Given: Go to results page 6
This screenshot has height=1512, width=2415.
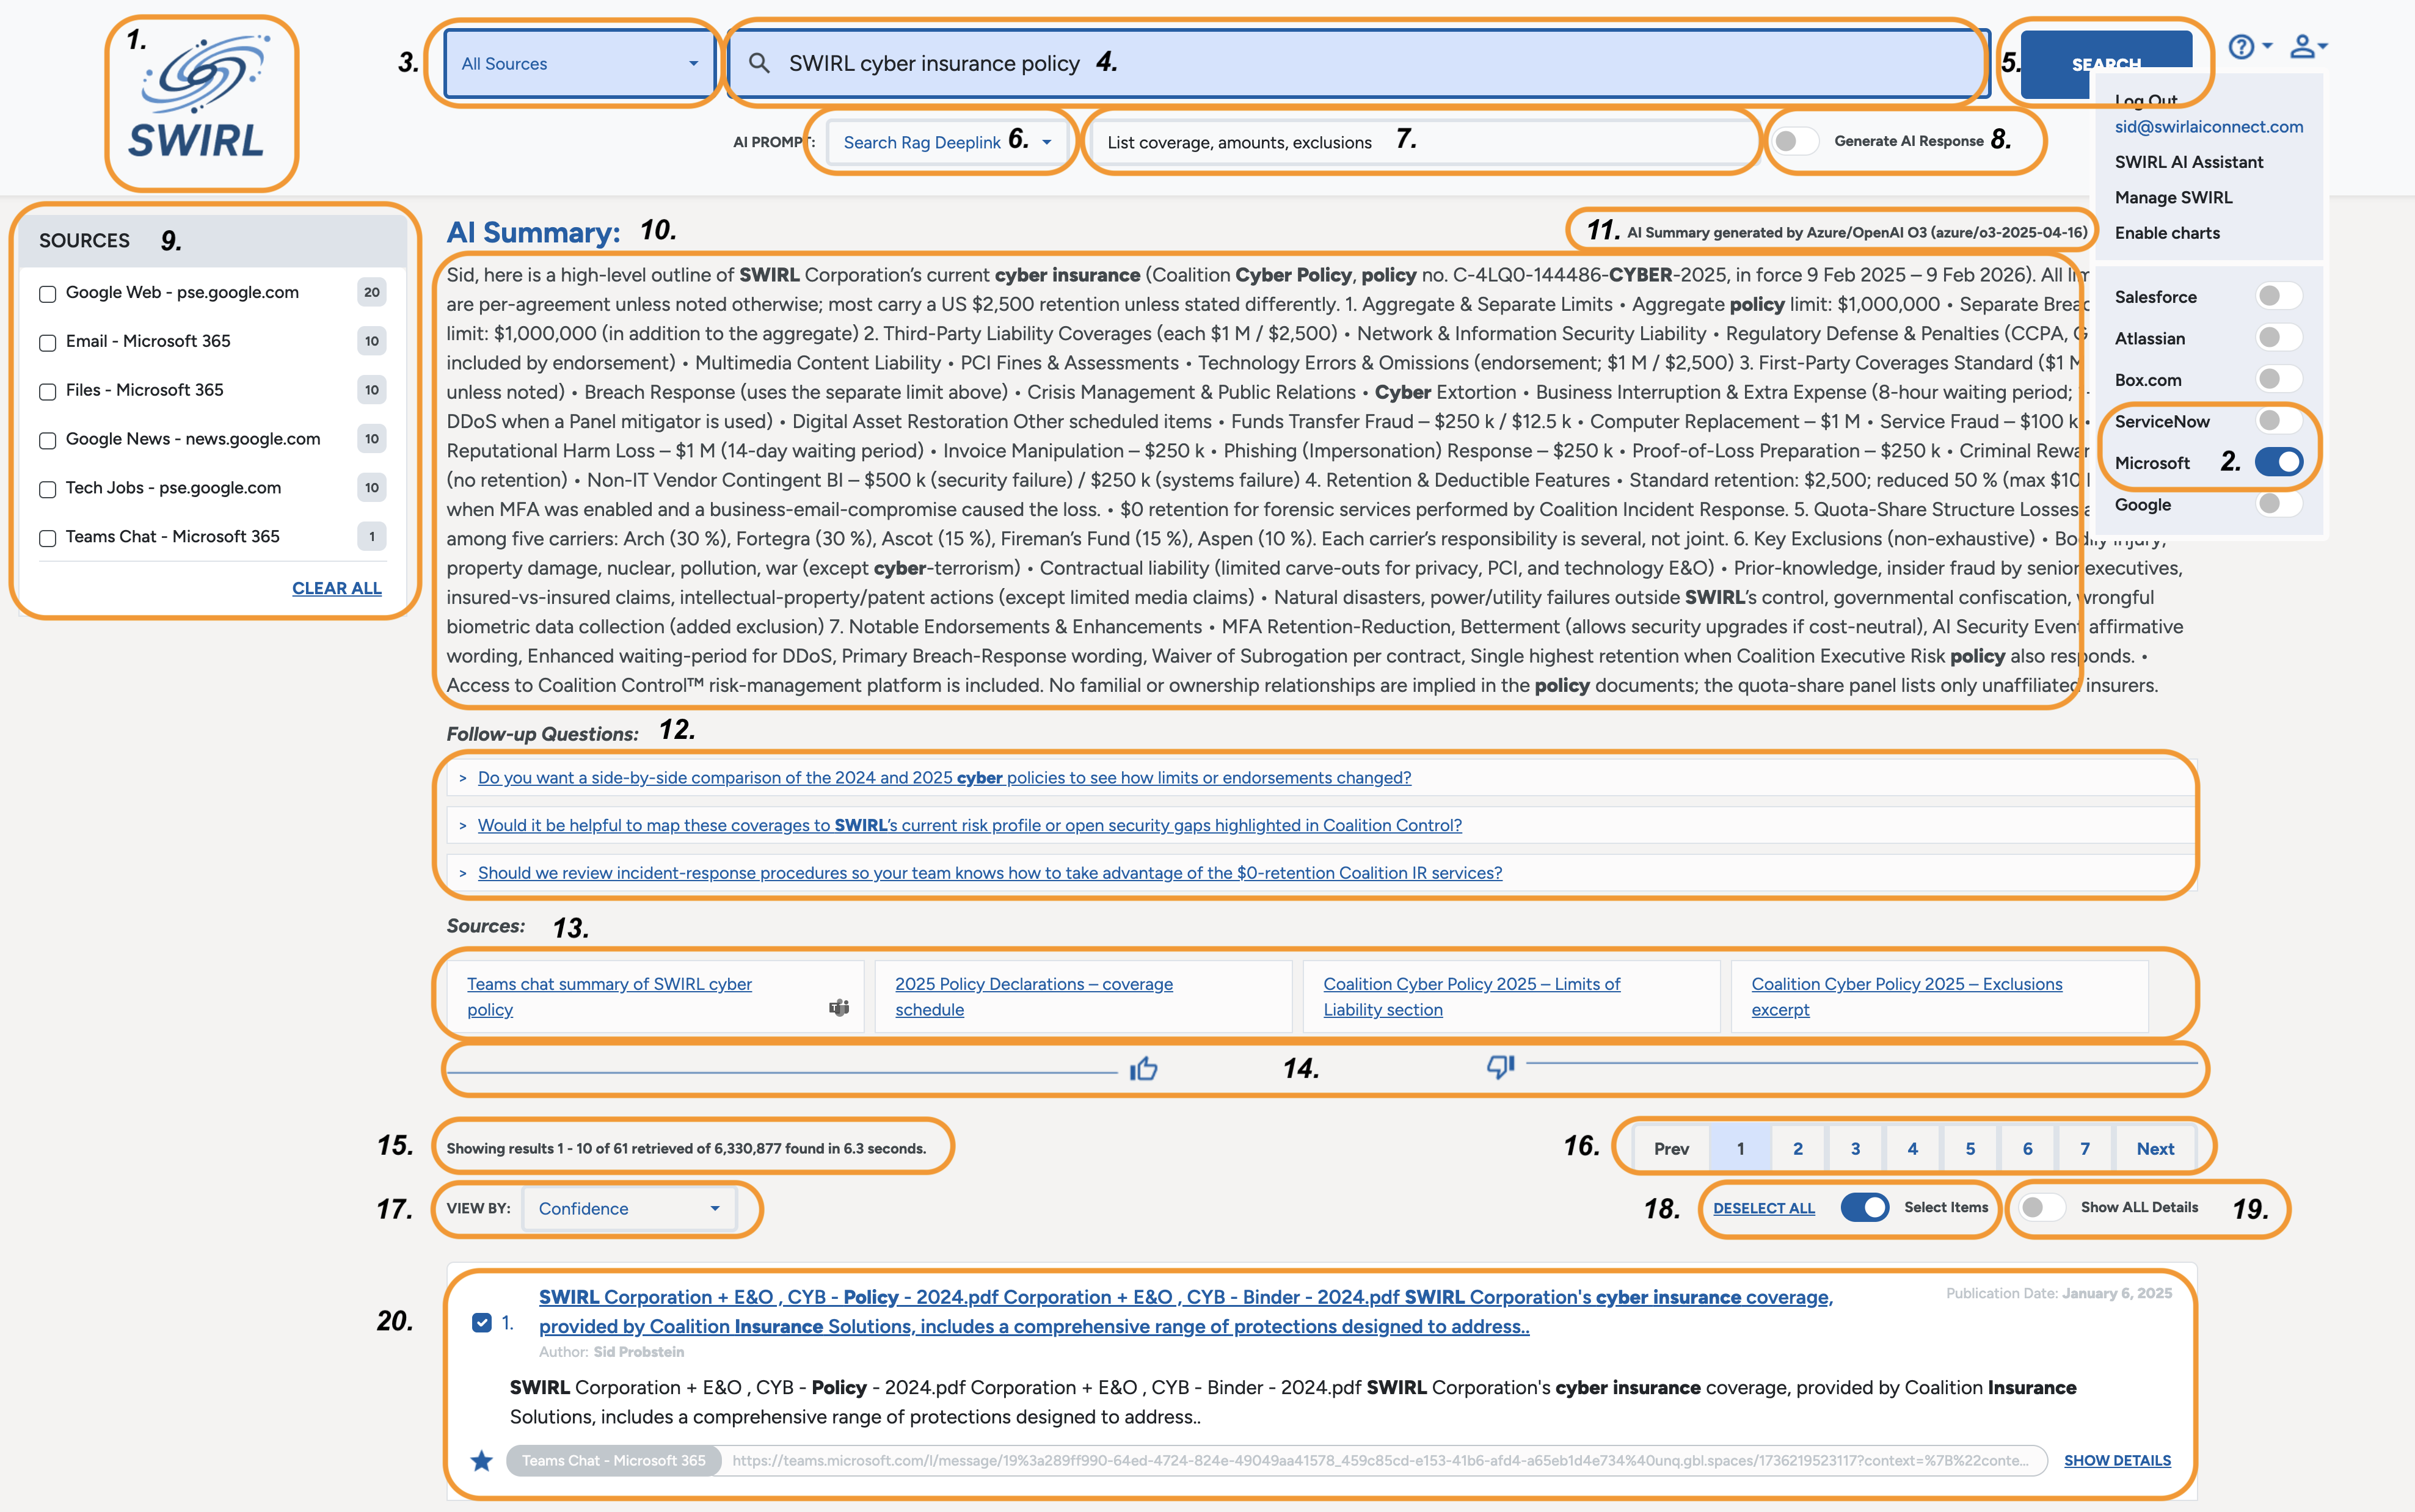Looking at the screenshot, I should pos(2027,1149).
